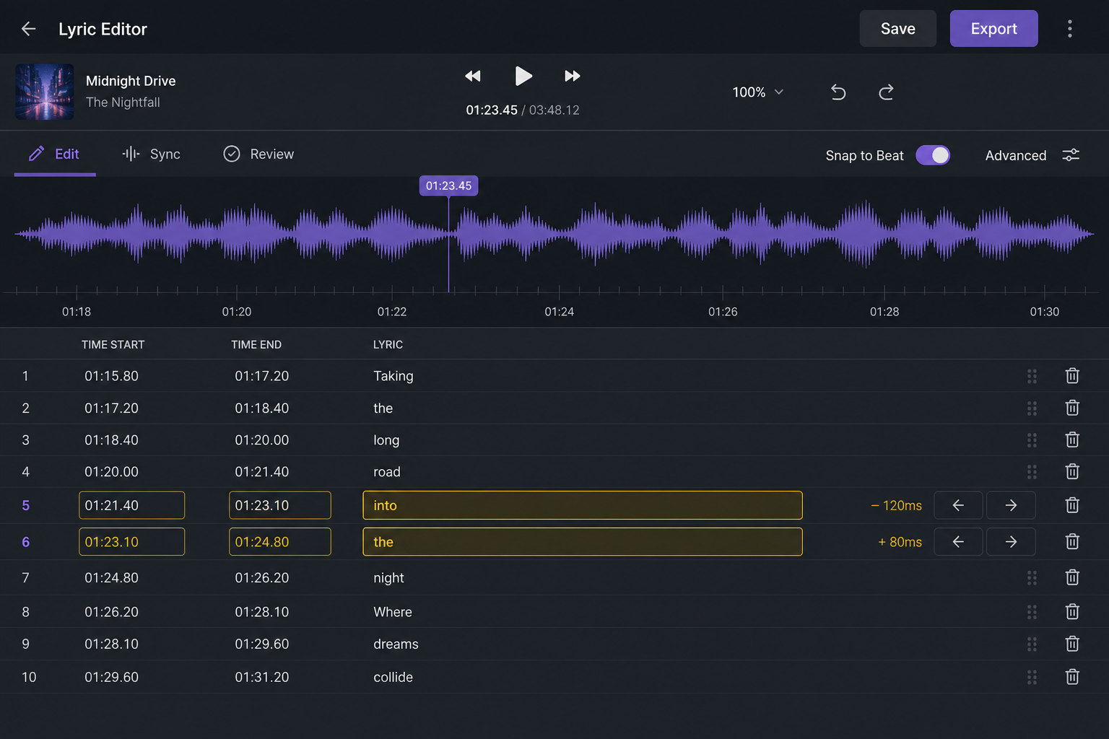Viewport: 1109px width, 739px height.
Task: Select the 'dreams' lyric text
Action: (x=396, y=644)
